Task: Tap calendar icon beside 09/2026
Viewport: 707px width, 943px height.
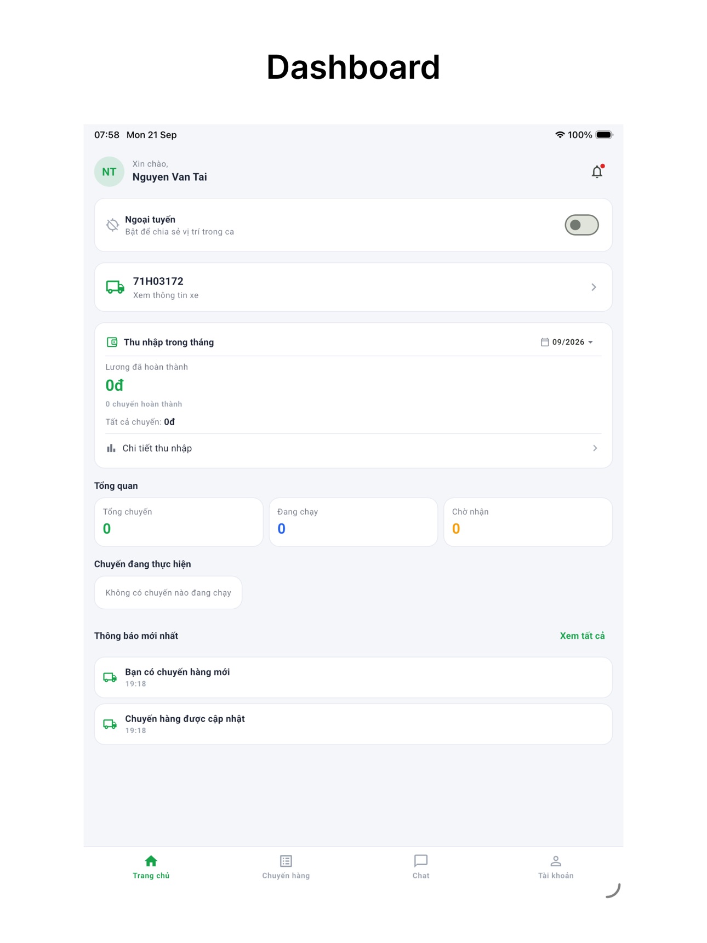Action: [x=545, y=342]
